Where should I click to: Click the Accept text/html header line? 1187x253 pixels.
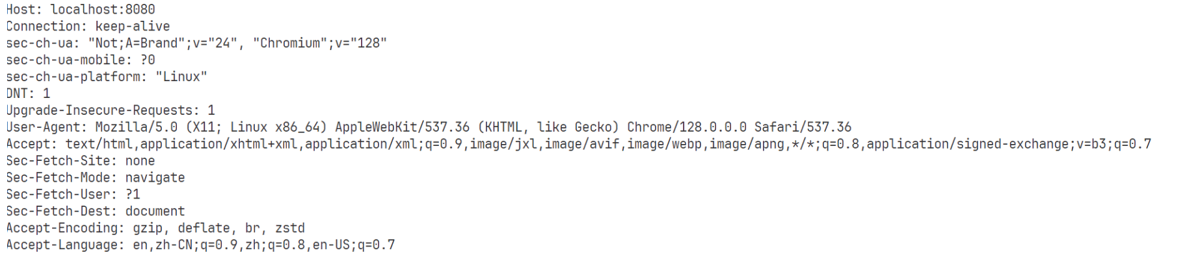click(x=579, y=144)
